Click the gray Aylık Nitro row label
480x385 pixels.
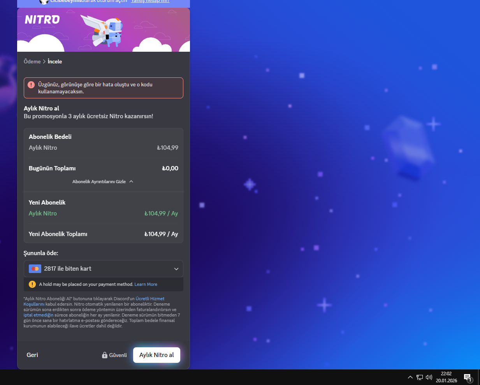point(43,148)
